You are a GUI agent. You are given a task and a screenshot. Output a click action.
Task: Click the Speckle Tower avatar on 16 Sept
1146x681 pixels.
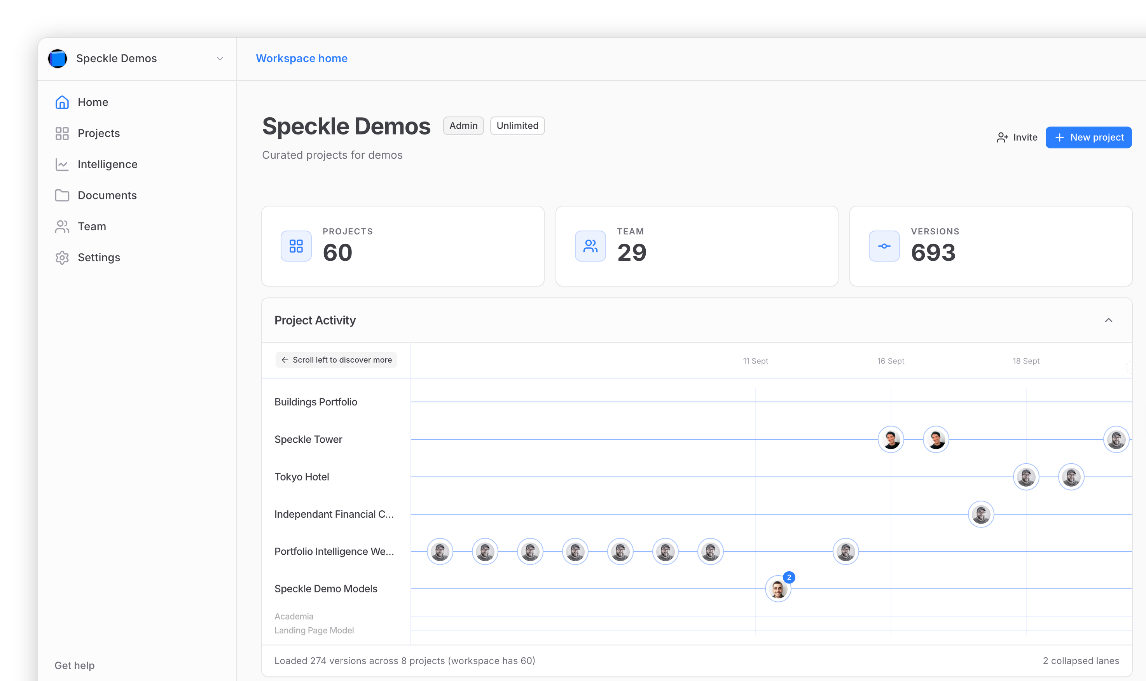point(891,440)
